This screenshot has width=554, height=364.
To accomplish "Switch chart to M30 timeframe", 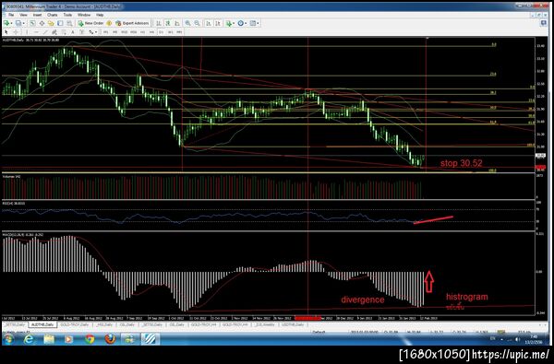I will click(x=134, y=32).
